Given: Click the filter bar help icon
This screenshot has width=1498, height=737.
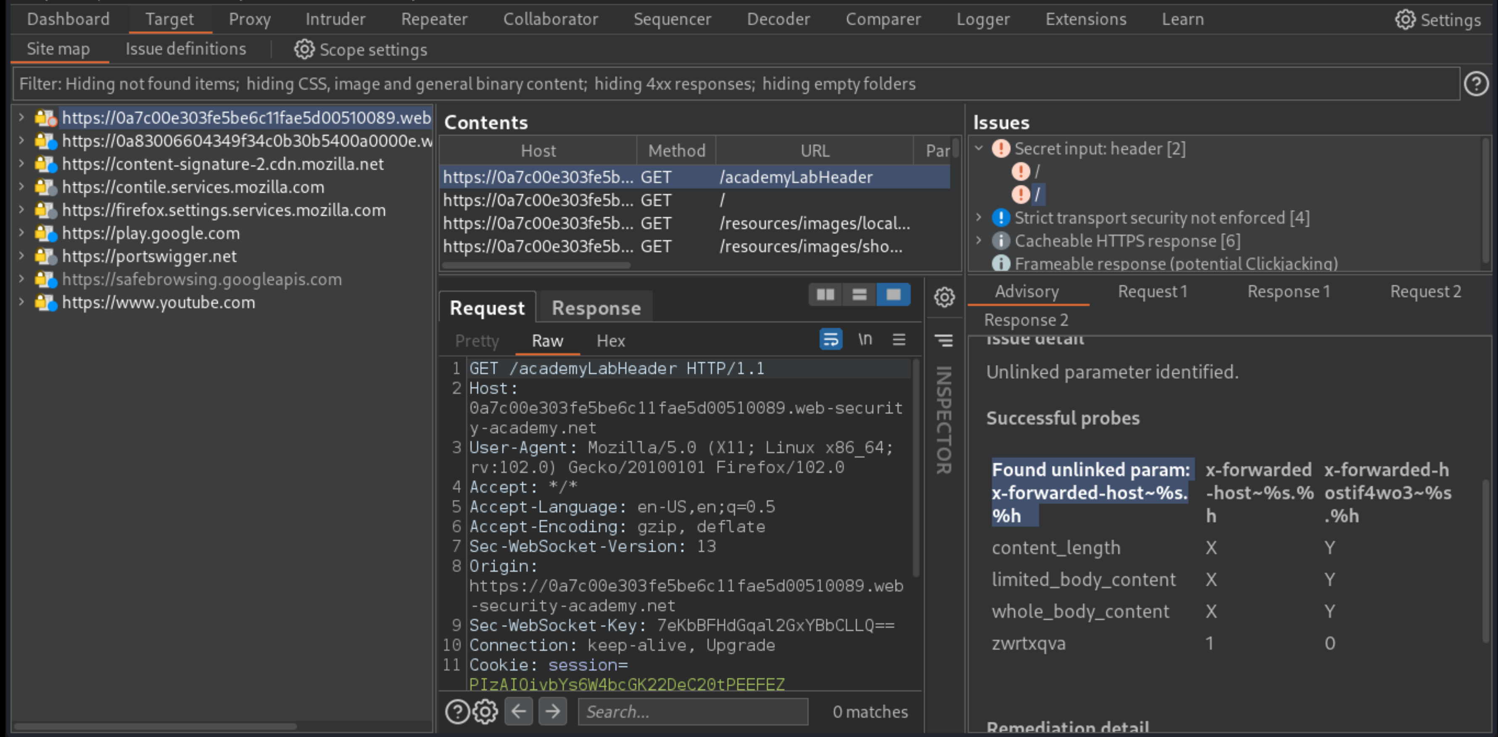Looking at the screenshot, I should click(x=1476, y=84).
